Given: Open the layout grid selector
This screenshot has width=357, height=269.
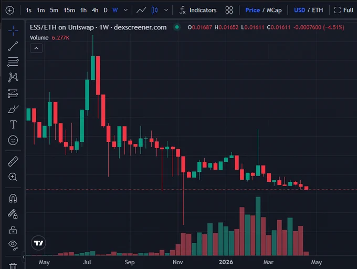Looking at the screenshot, I should (x=229, y=11).
